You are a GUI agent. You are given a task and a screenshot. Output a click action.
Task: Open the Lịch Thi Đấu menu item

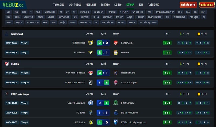pos(75,5)
